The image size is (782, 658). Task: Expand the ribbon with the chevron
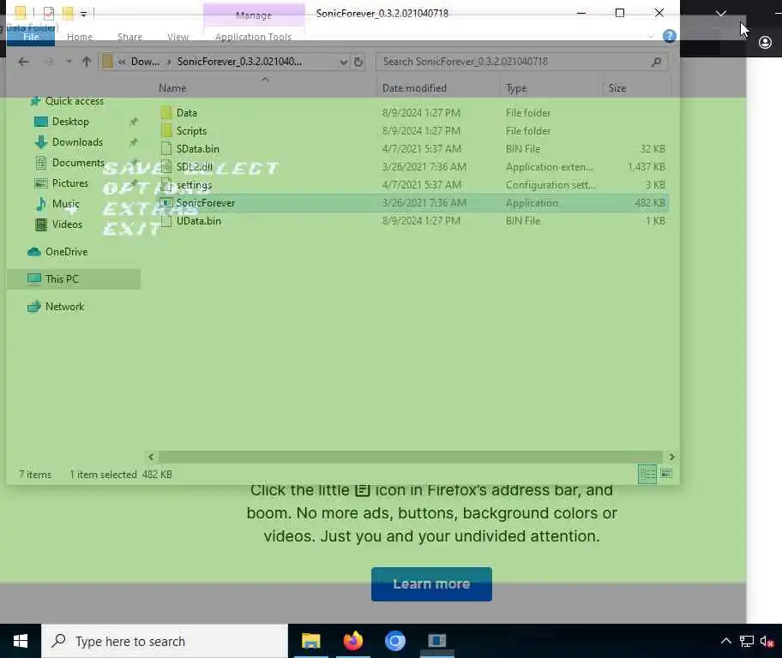pyautogui.click(x=650, y=36)
